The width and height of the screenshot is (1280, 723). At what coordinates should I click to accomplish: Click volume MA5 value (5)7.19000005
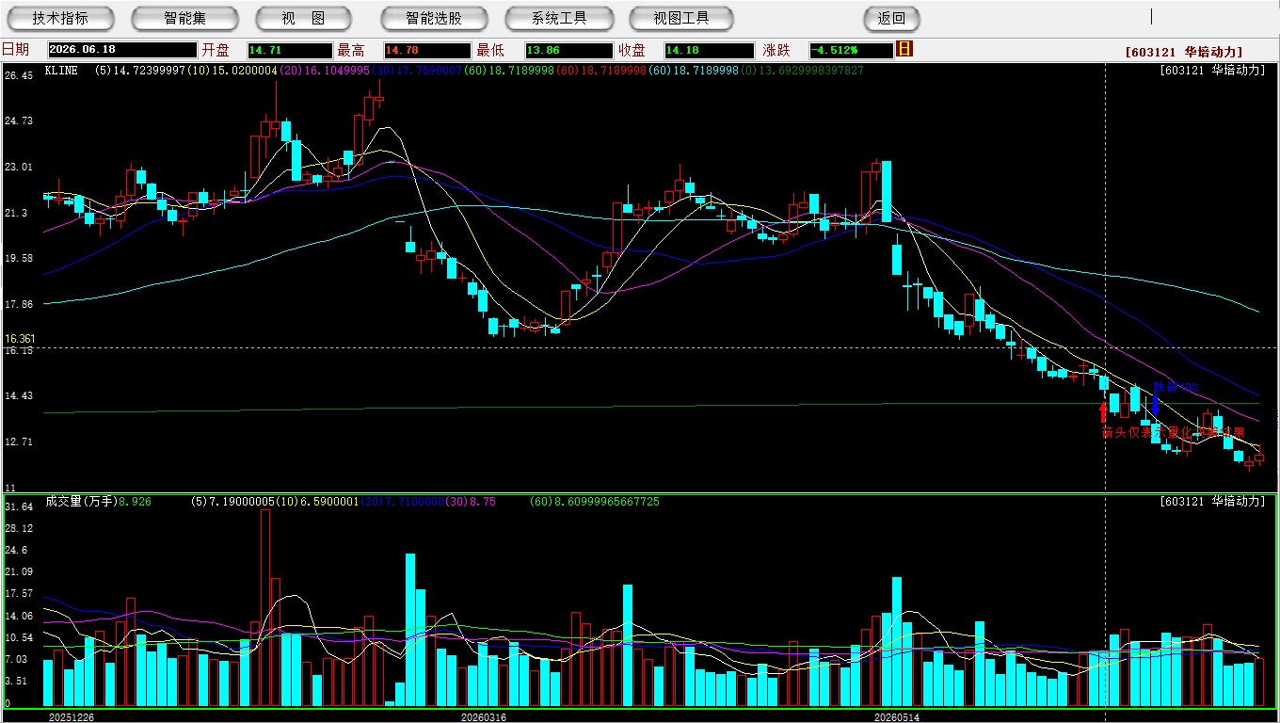(x=232, y=502)
